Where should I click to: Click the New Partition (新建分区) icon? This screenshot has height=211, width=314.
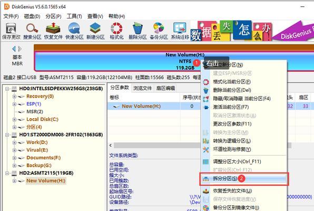point(95,31)
